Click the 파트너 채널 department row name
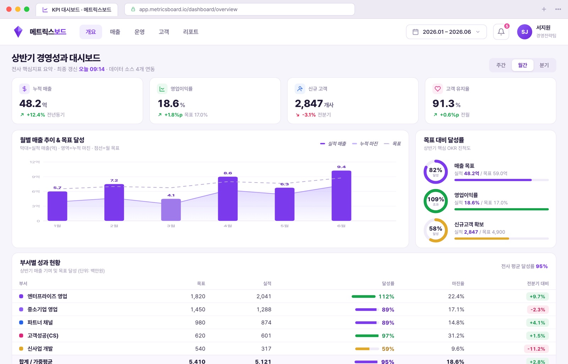 click(x=40, y=322)
